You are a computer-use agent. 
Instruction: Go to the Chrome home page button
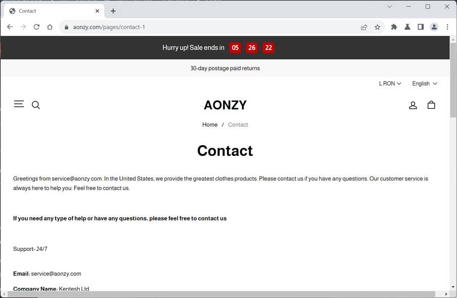(50, 27)
